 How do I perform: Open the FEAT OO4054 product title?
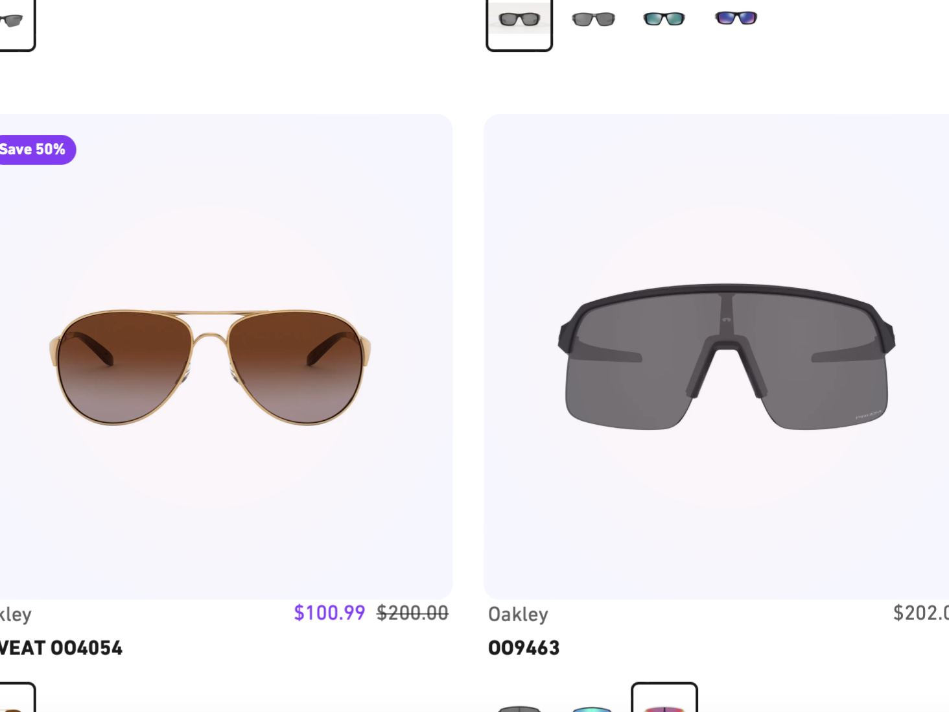pyautogui.click(x=61, y=648)
